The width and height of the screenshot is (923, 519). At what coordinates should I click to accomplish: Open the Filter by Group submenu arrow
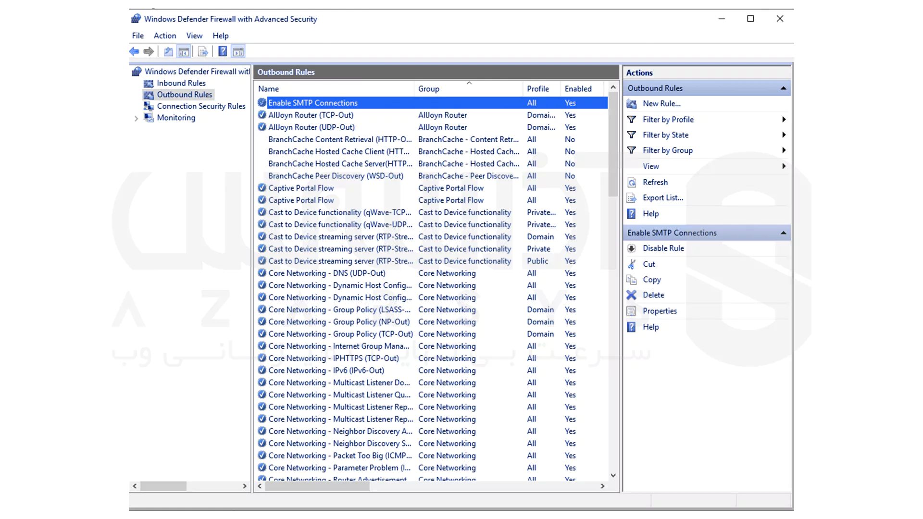pyautogui.click(x=784, y=150)
